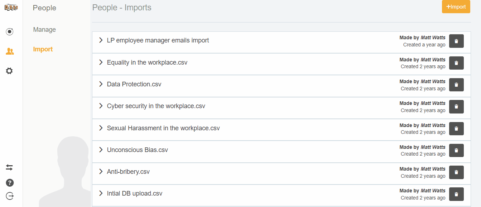
Task: Open Help via the question mark icon
Action: 9,182
